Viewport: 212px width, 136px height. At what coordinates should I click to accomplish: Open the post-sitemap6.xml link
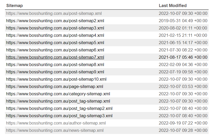(55, 50)
